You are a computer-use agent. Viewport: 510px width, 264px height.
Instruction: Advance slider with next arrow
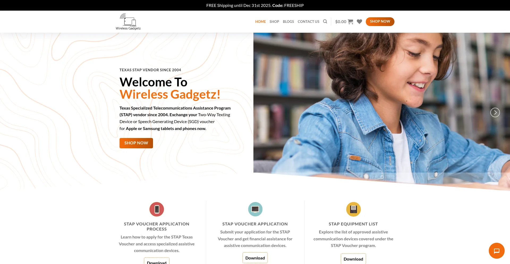tap(495, 112)
